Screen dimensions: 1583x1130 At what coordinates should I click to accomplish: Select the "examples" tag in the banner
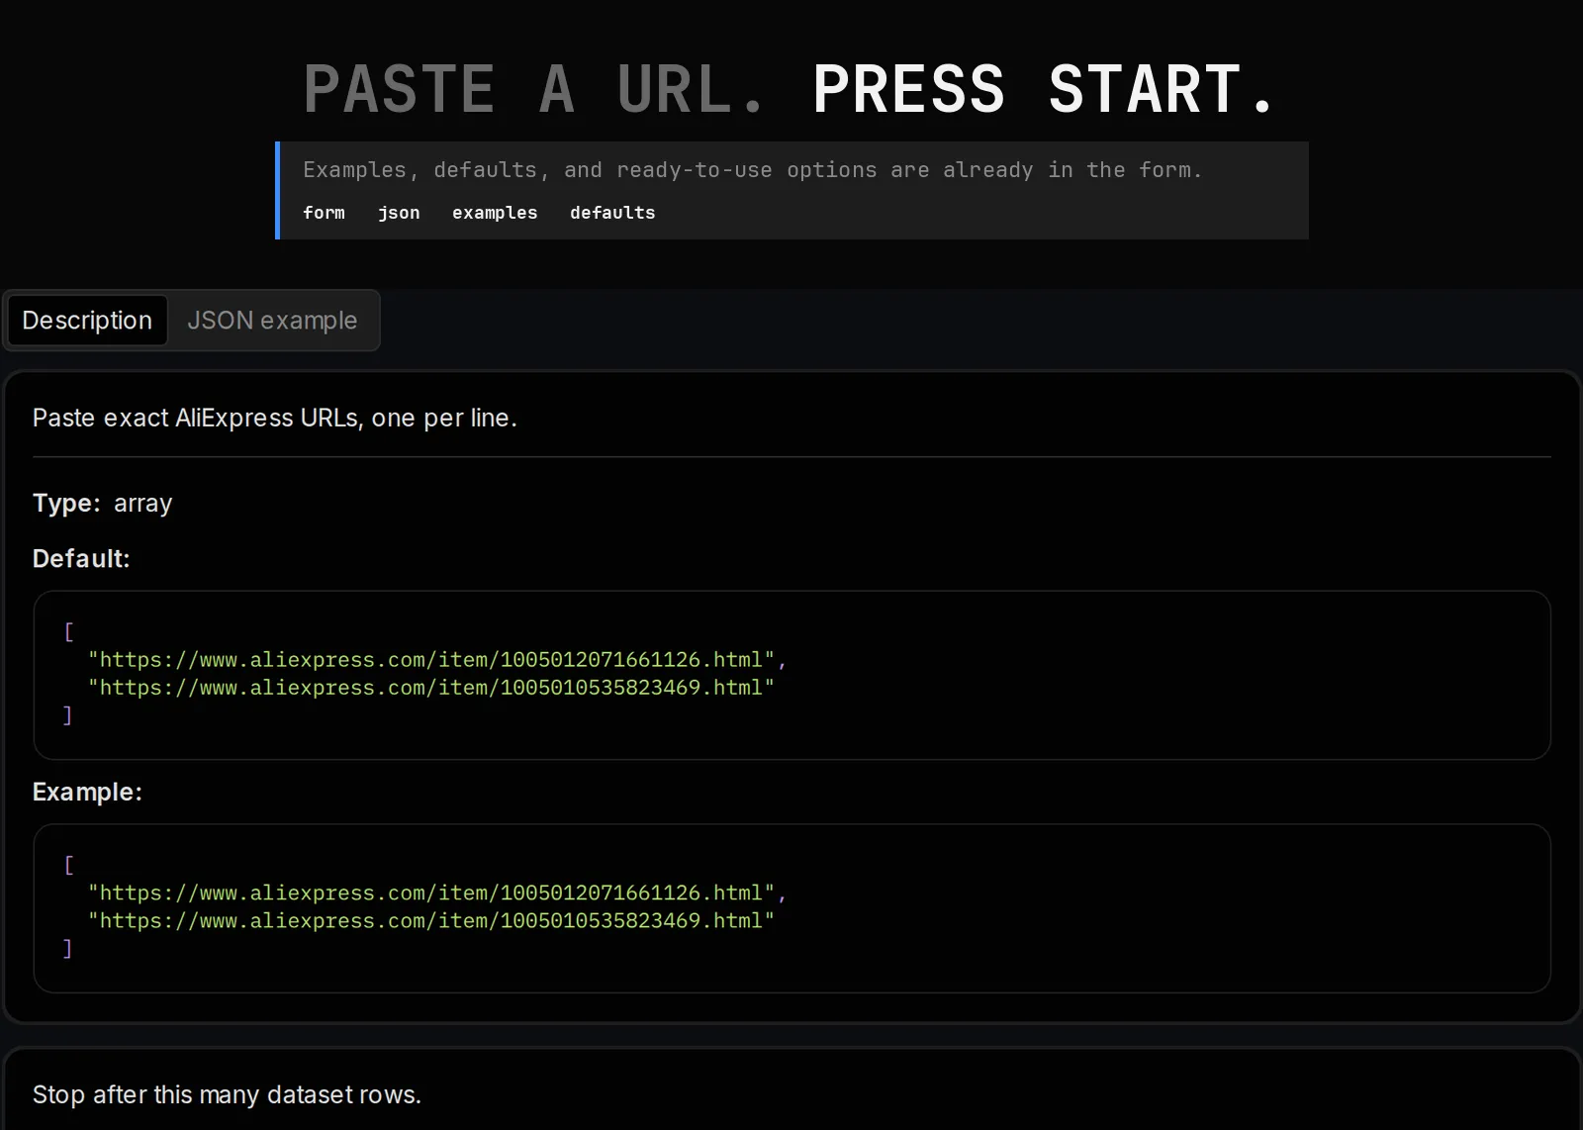495,213
